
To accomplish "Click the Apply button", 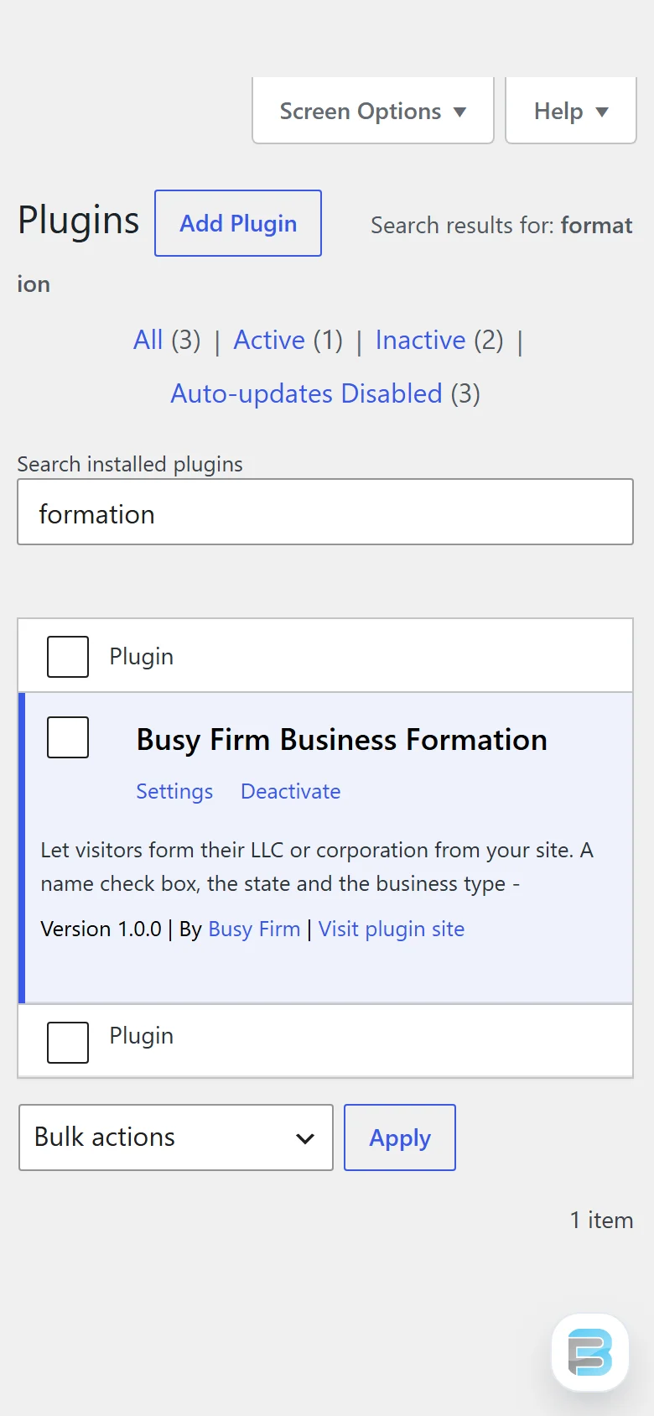I will pyautogui.click(x=400, y=1137).
